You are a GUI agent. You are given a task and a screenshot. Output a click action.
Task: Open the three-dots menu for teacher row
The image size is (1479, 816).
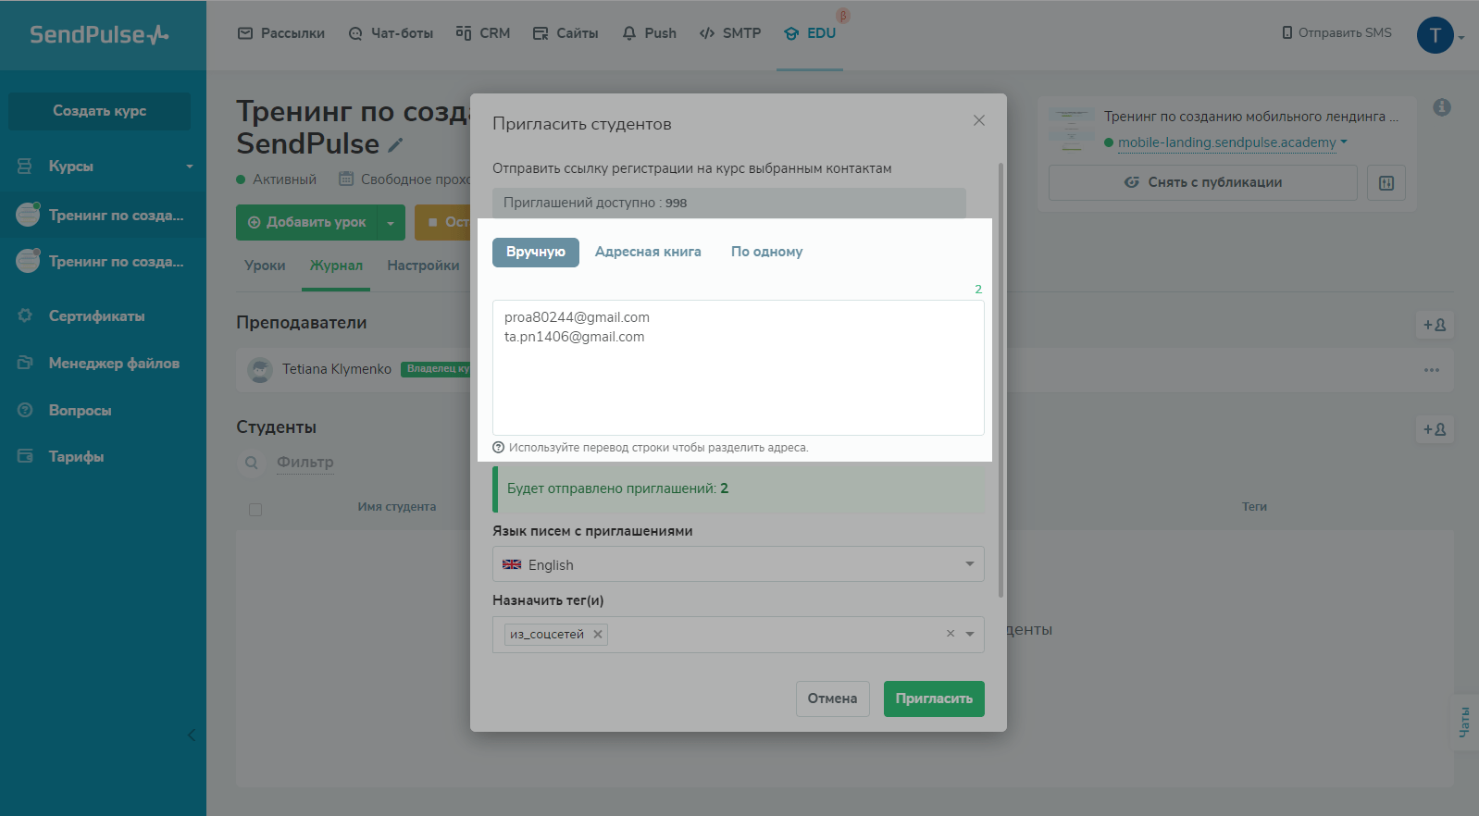1431,370
